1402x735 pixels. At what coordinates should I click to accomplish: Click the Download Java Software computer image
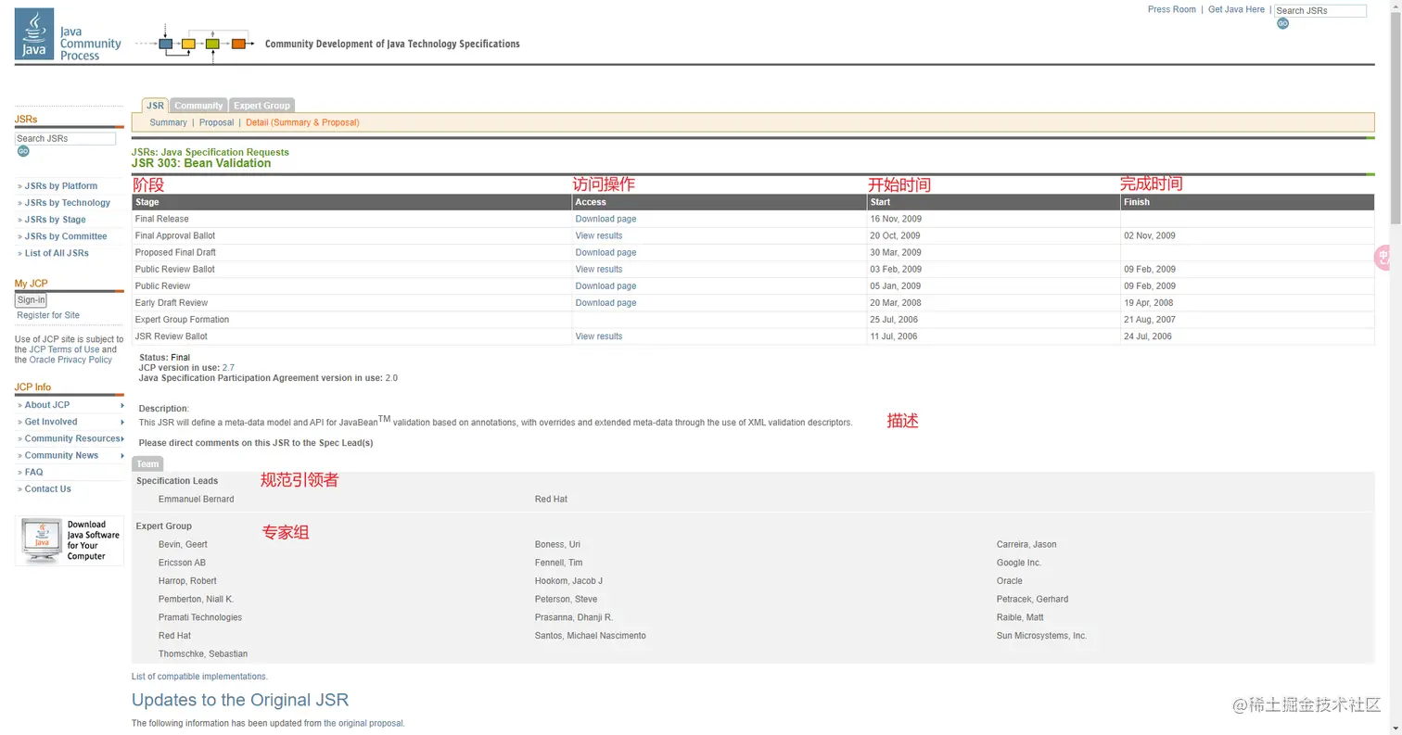pos(70,540)
